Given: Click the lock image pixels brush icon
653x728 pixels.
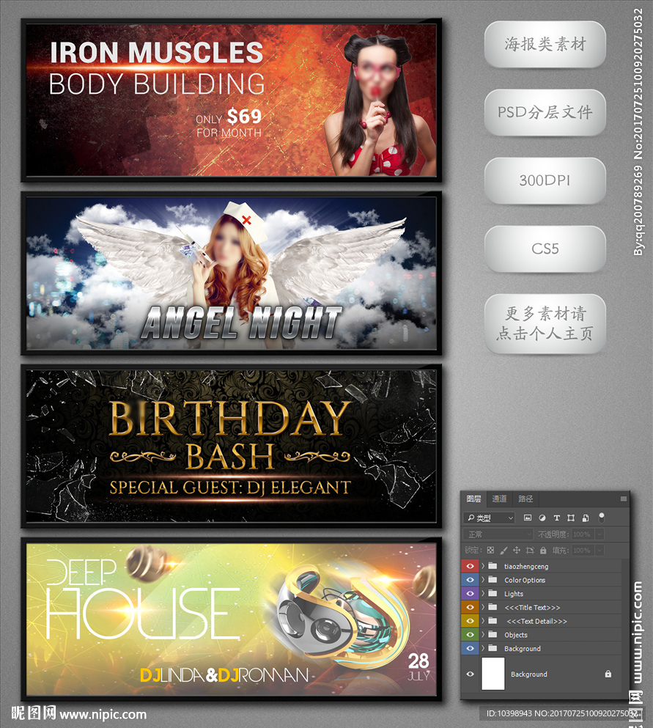Looking at the screenshot, I should [x=503, y=550].
